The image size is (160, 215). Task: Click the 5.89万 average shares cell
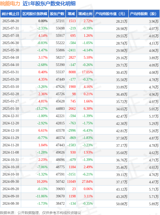(154, 204)
